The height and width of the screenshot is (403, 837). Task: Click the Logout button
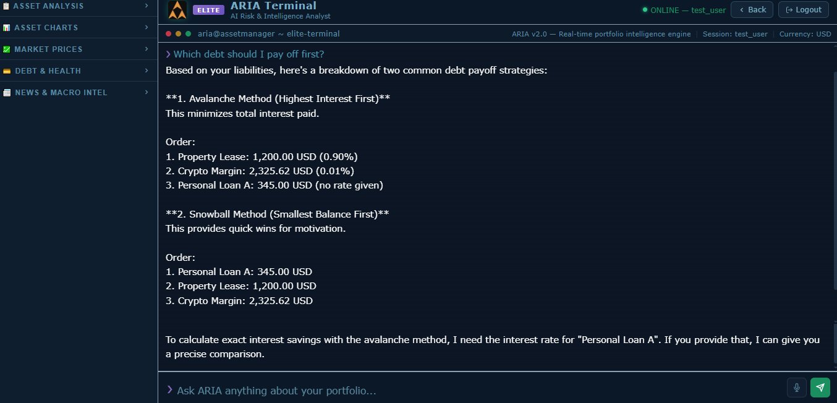click(803, 10)
